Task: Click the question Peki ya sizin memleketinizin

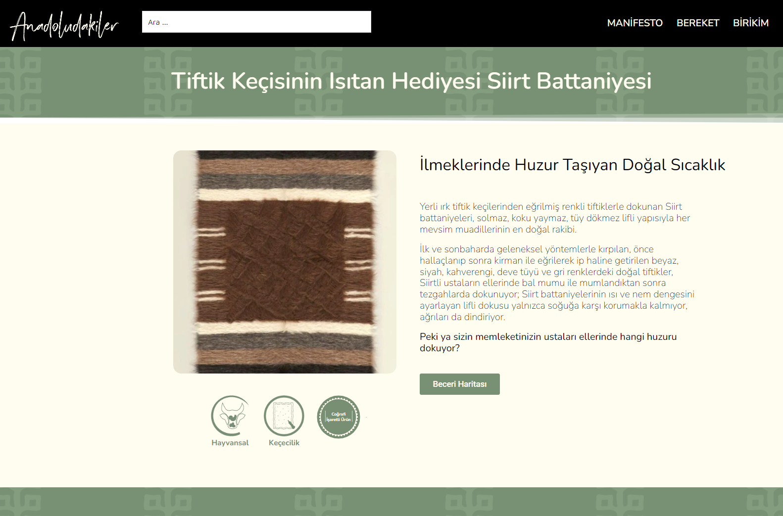Action: (548, 342)
